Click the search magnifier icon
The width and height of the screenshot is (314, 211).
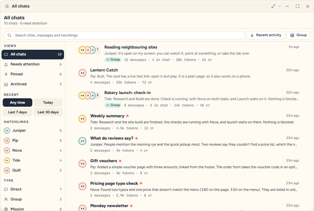coord(9,35)
